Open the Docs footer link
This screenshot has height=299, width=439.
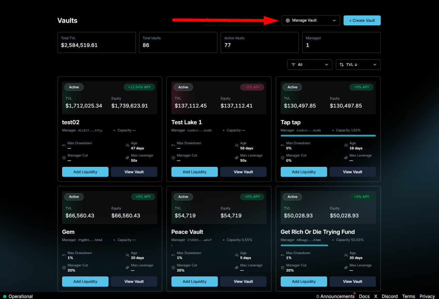364,296
